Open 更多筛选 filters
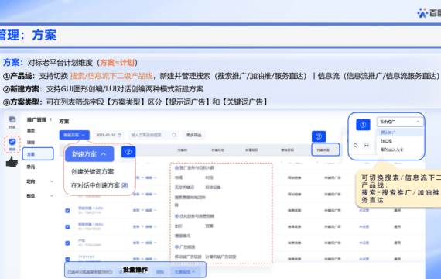 pos(193,135)
